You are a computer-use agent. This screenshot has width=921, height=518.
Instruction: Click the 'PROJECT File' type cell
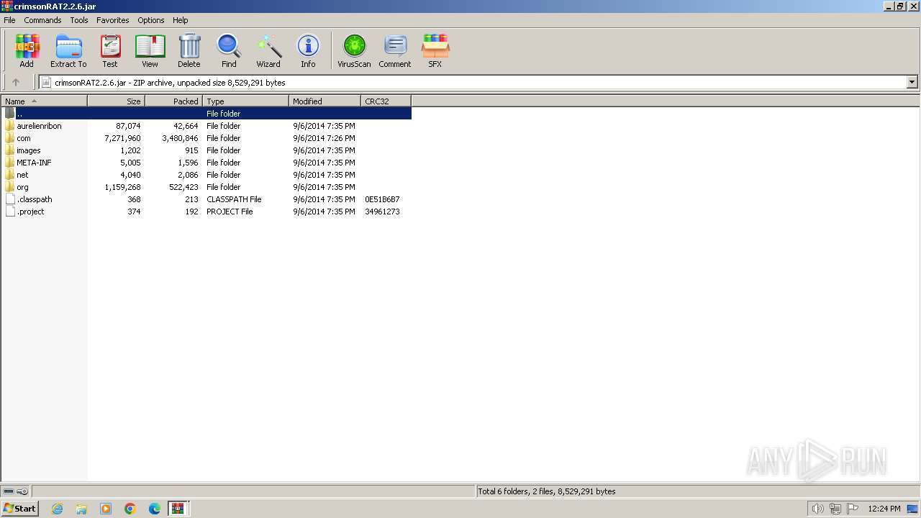click(230, 212)
